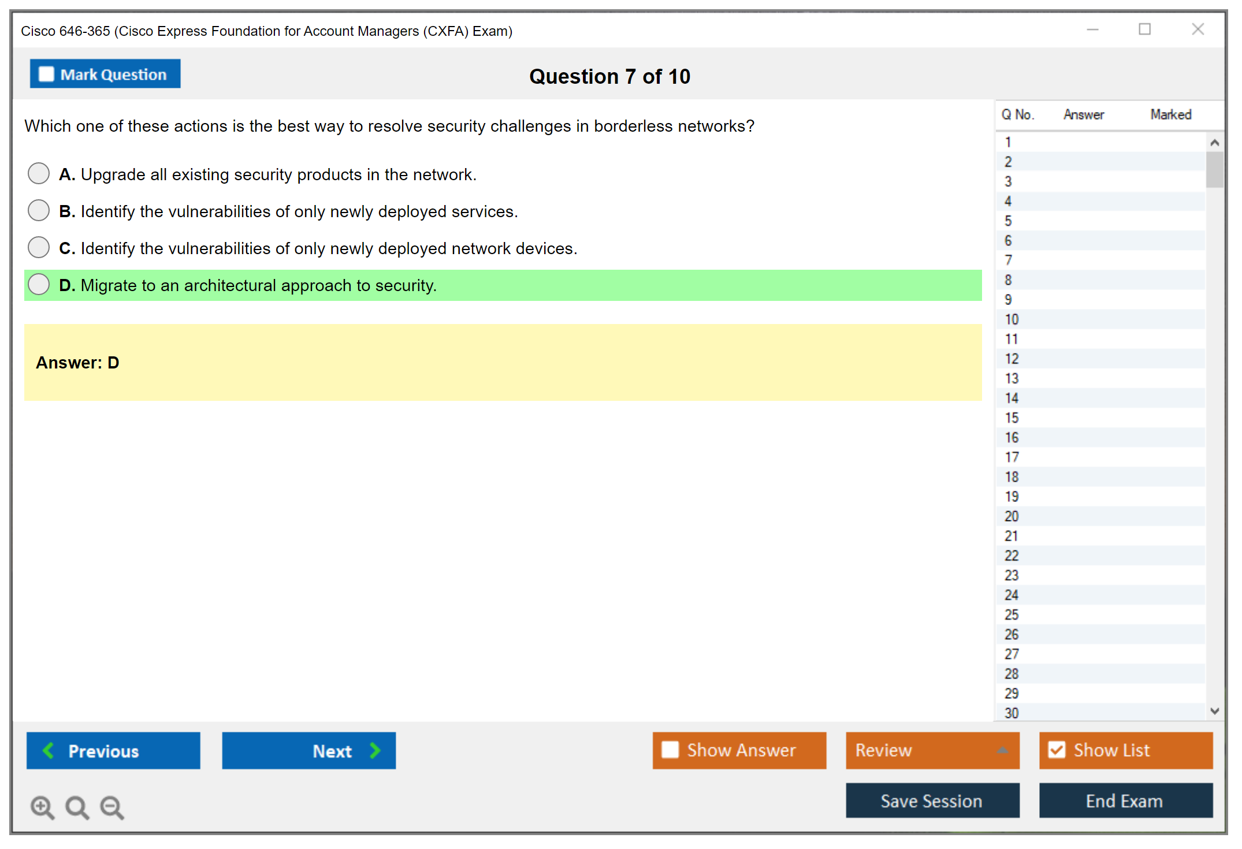1242x849 pixels.
Task: Uncheck the Show List checkbox
Action: 1057,750
